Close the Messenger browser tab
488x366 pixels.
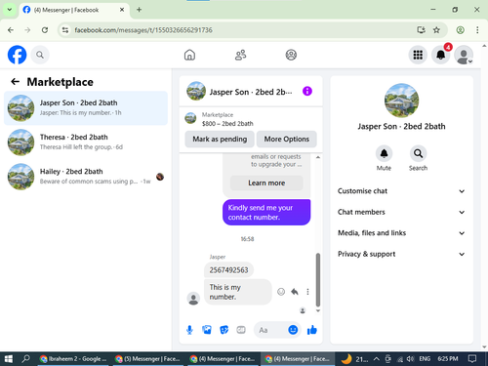[x=122, y=10]
